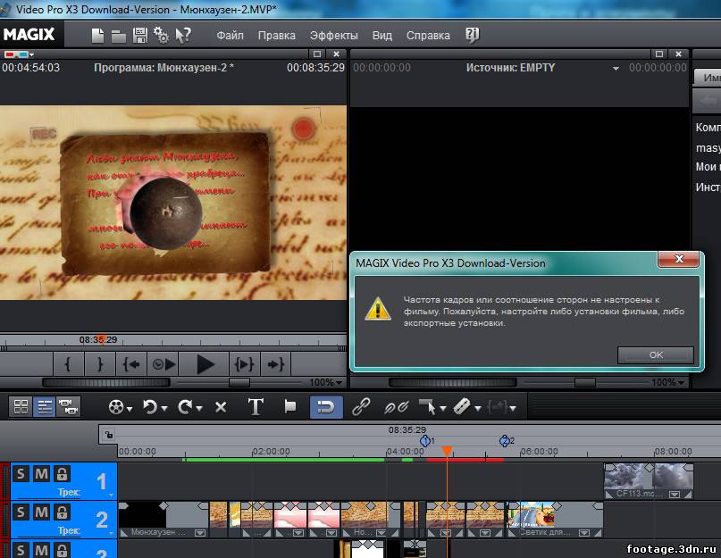The width and height of the screenshot is (721, 558).
Task: Set the in-point bracket marker
Action: click(x=68, y=364)
